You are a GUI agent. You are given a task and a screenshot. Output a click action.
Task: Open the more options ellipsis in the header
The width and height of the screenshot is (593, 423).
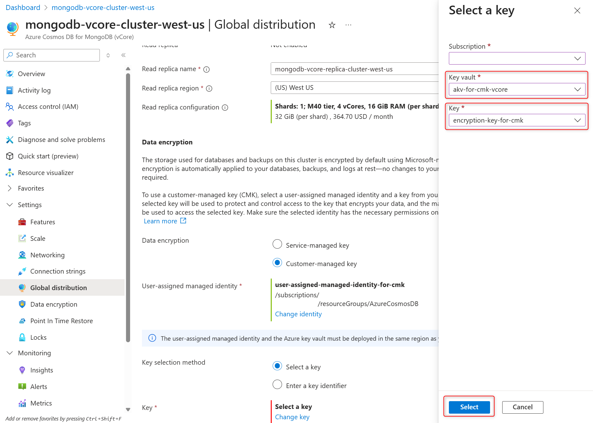(348, 25)
